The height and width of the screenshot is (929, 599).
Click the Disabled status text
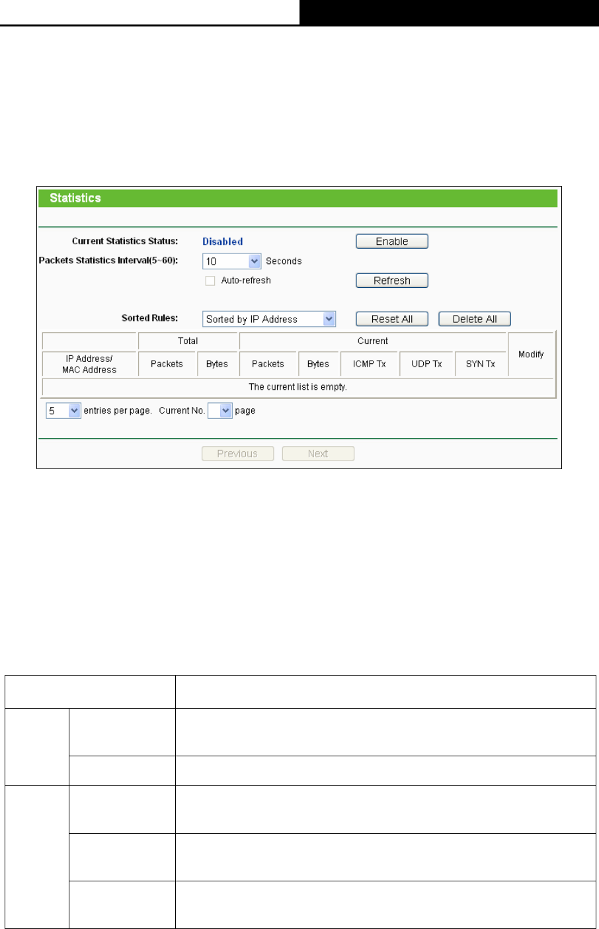click(223, 242)
